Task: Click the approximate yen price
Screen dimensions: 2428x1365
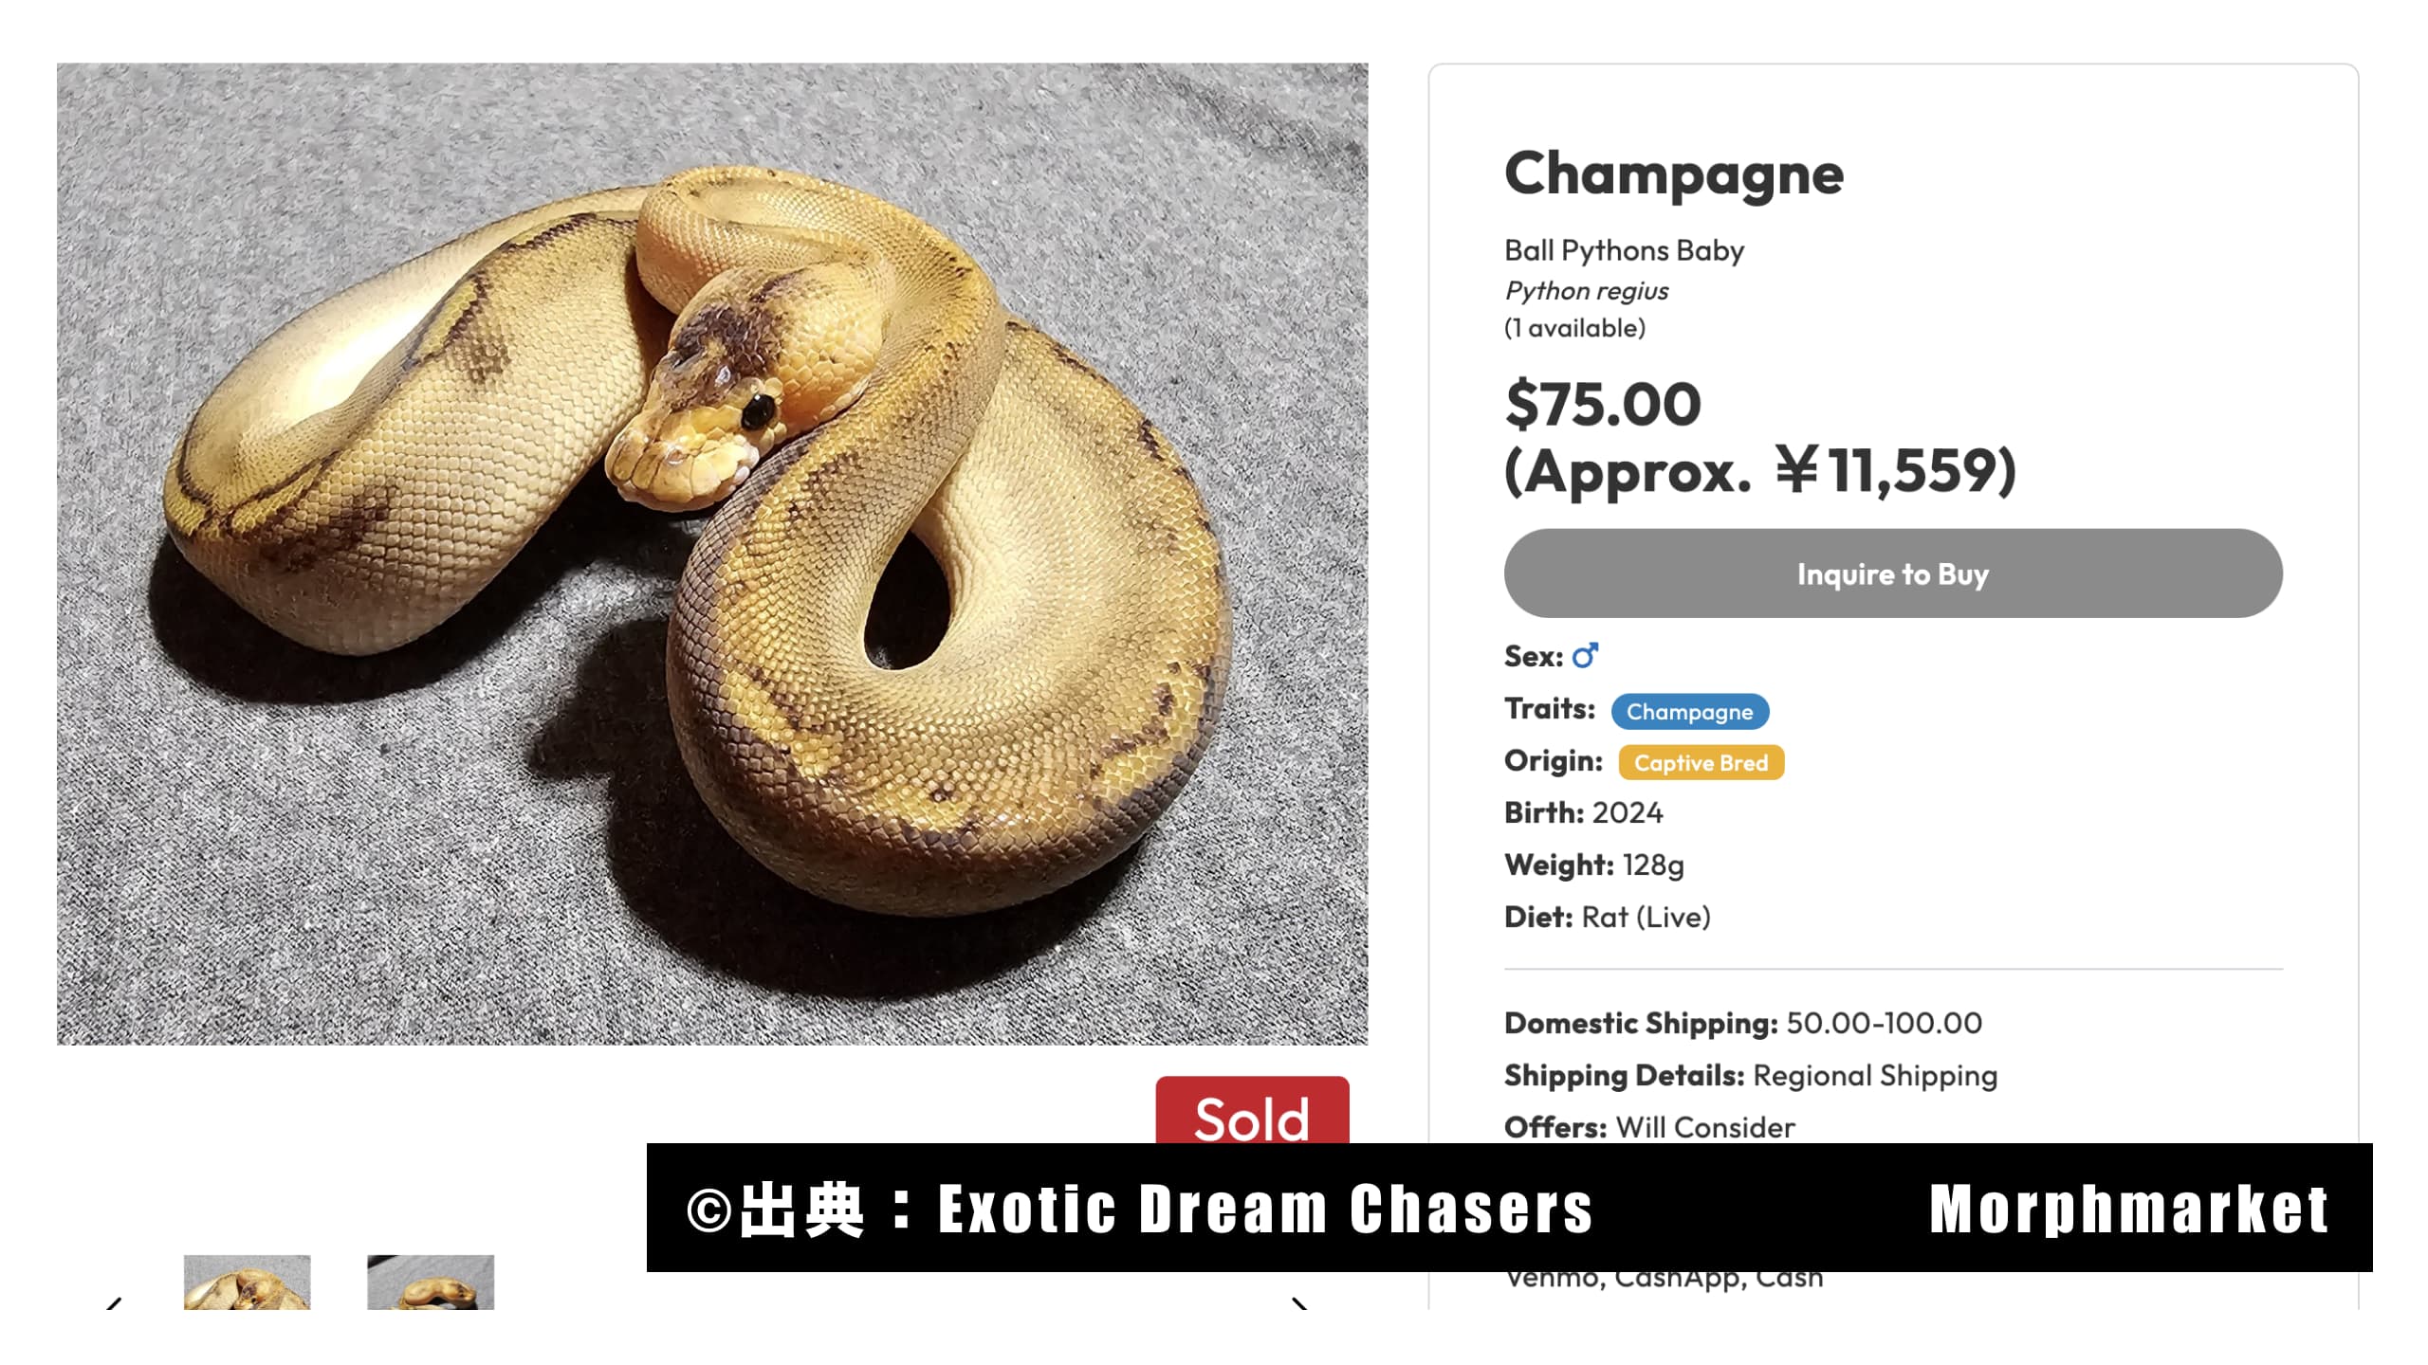Action: point(1760,470)
